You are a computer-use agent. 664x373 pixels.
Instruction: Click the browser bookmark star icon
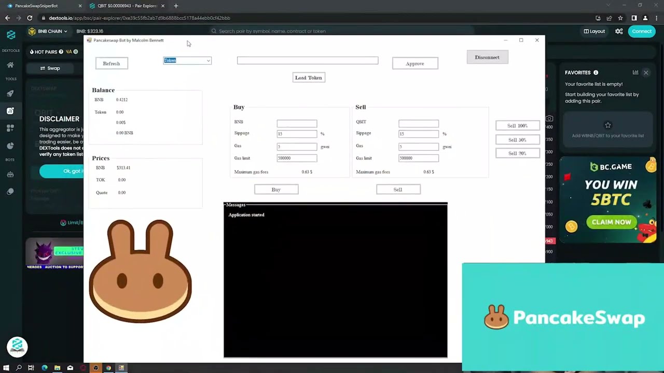pyautogui.click(x=620, y=18)
